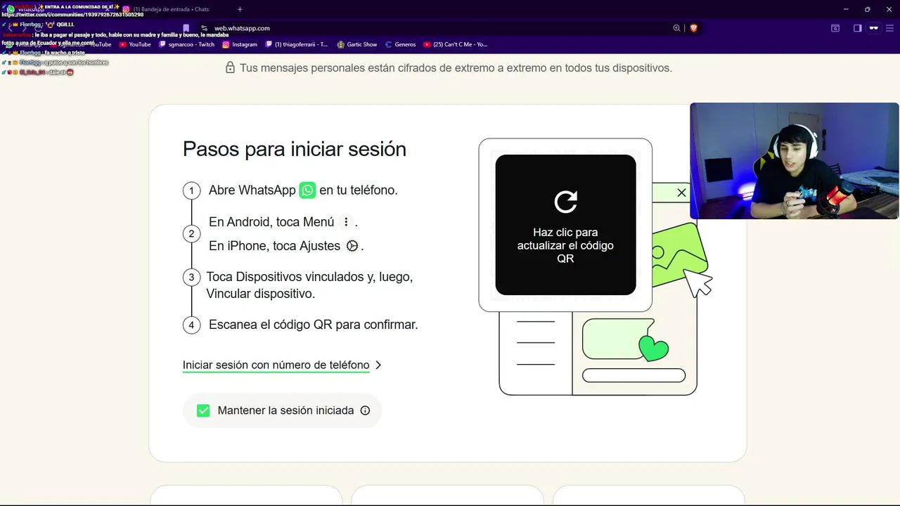Open the tab search icon in toolbar
The height and width of the screenshot is (506, 900).
pos(835,28)
